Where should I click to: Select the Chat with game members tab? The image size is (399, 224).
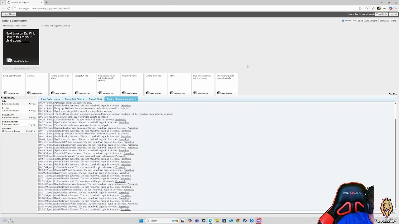[121, 99]
